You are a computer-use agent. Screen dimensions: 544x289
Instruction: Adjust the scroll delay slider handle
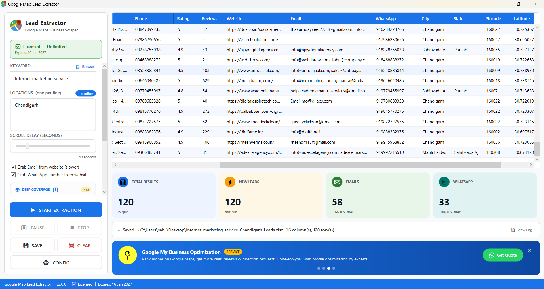(28, 146)
